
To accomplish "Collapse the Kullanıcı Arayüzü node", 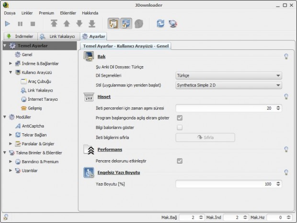I will (11, 72).
